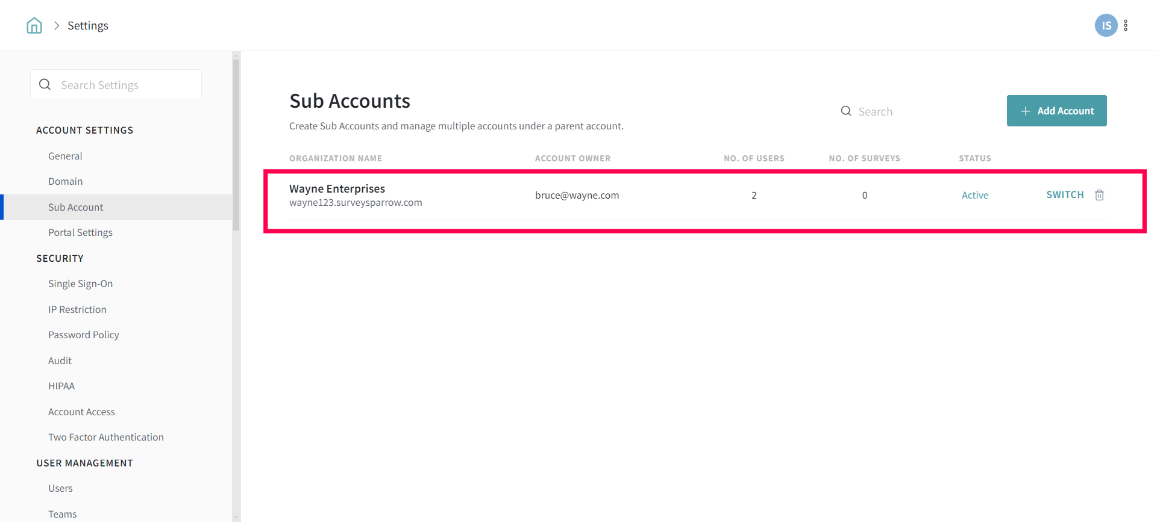Open Two Factor Authentication settings
1157x523 pixels.
click(x=105, y=437)
